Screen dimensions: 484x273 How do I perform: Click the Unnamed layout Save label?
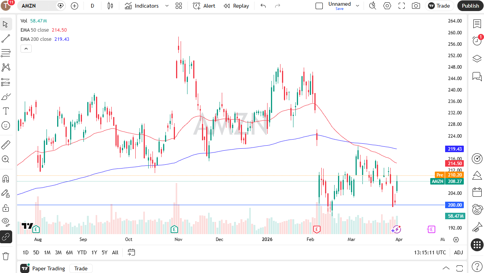[x=339, y=6]
